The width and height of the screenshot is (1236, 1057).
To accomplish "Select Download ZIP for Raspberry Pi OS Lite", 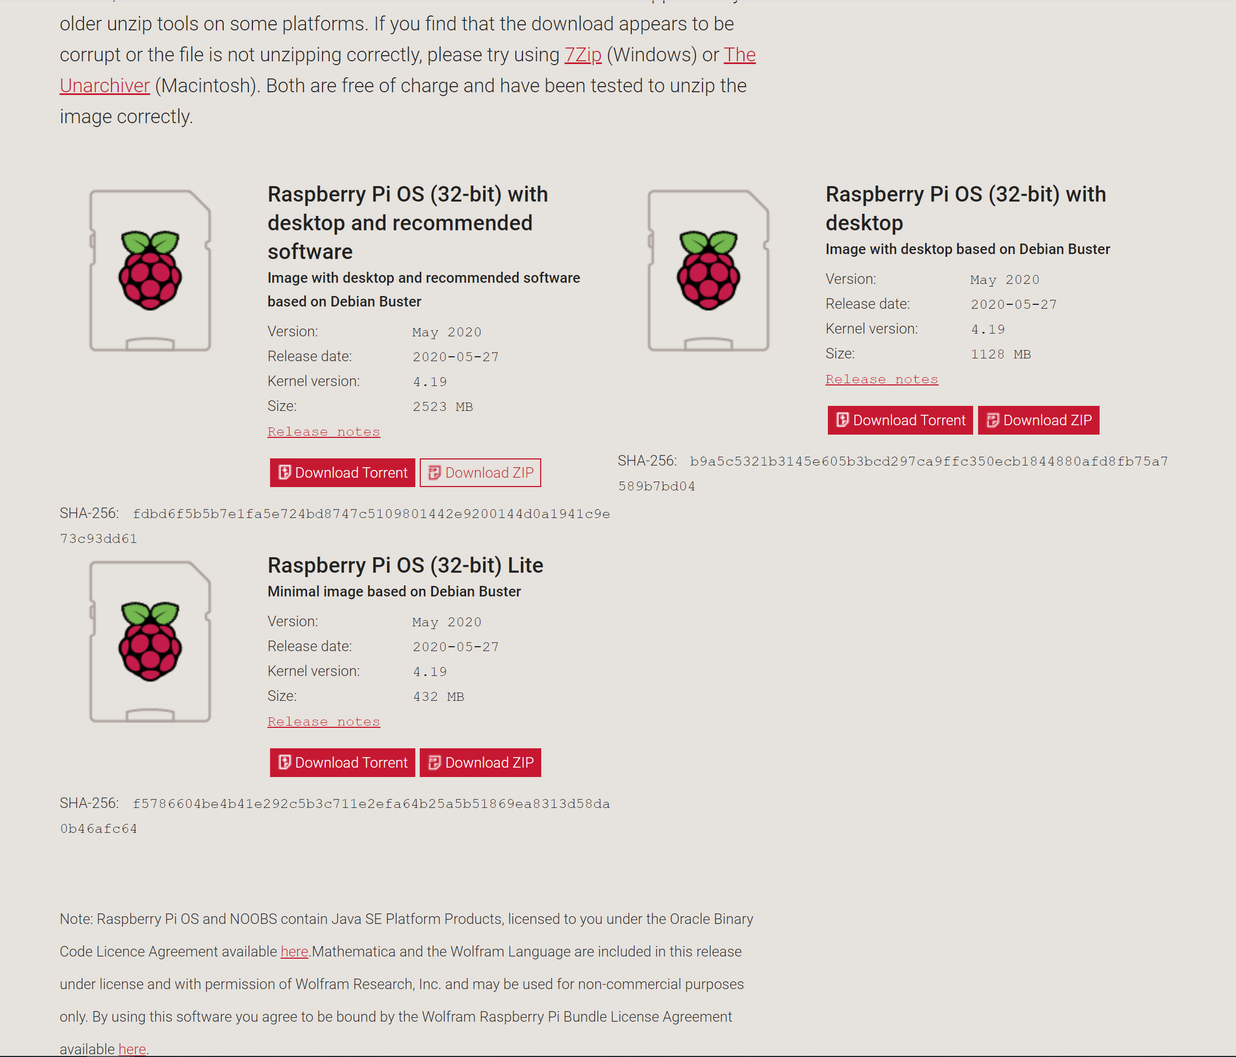I will click(x=480, y=762).
